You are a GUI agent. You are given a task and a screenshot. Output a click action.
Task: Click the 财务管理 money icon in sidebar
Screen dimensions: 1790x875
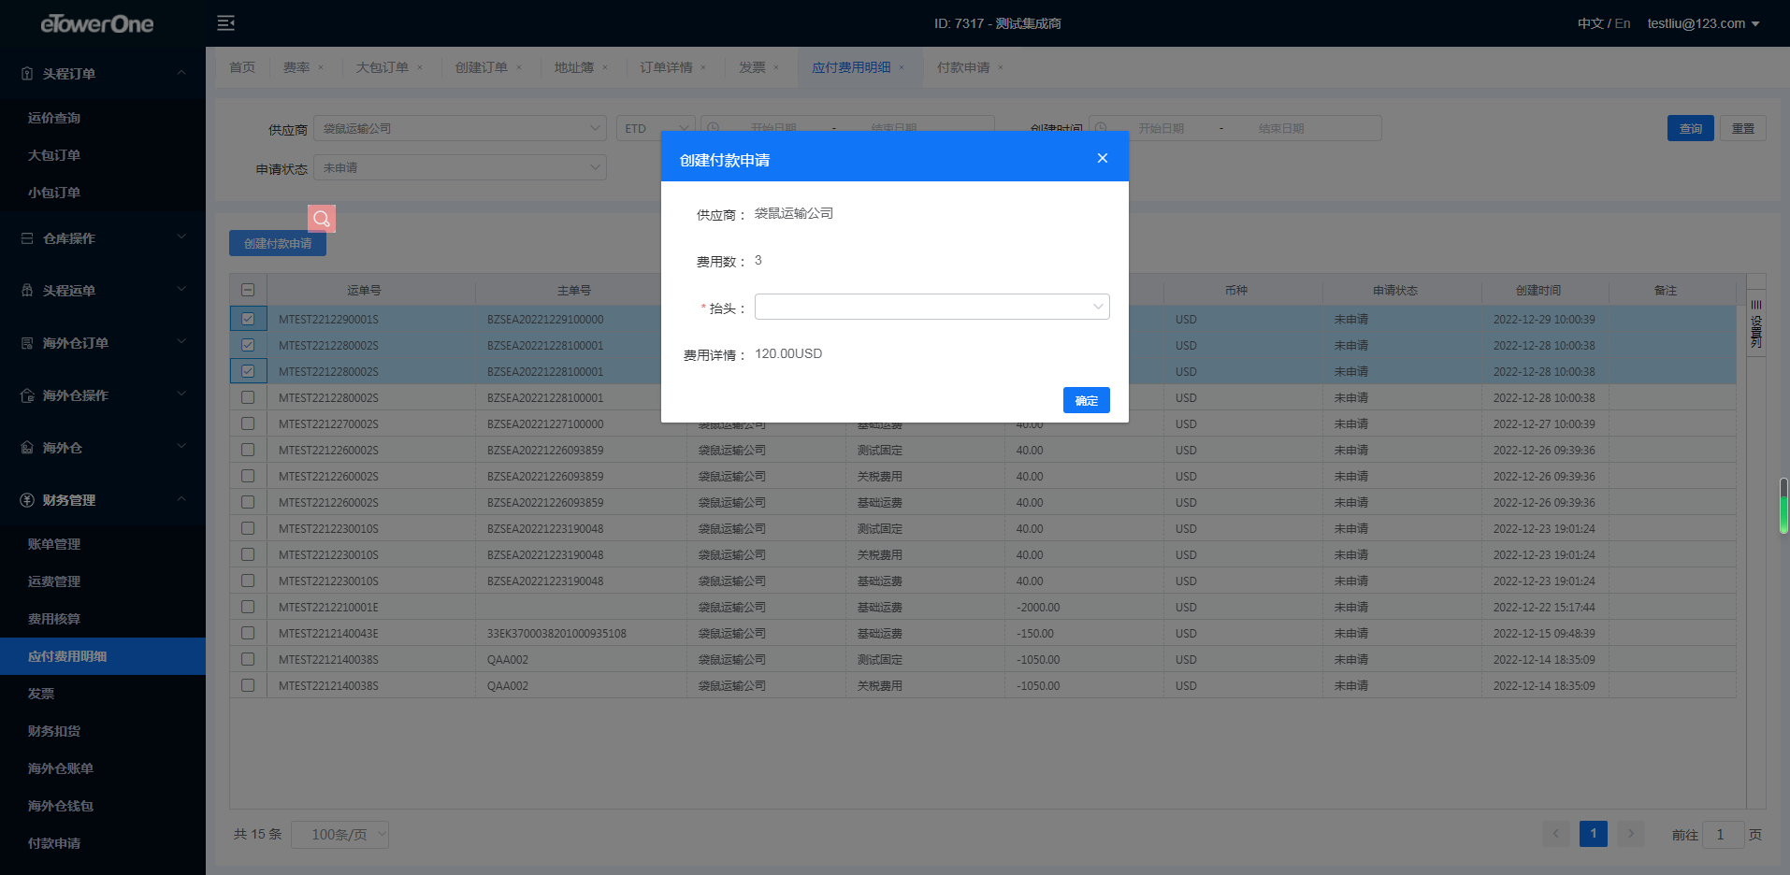point(27,500)
